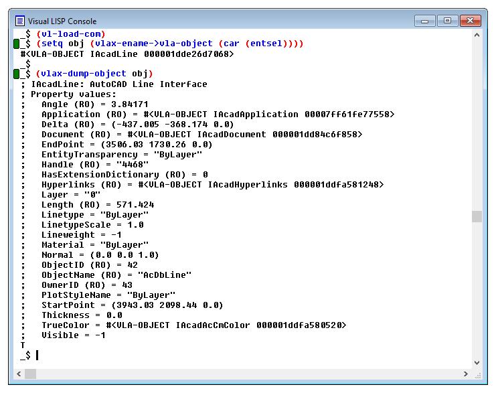
Task: Click 'Handle (RO) = "4468"' line
Action: point(95,165)
